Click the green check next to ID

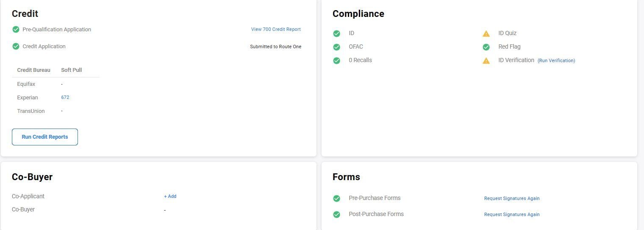pos(336,33)
